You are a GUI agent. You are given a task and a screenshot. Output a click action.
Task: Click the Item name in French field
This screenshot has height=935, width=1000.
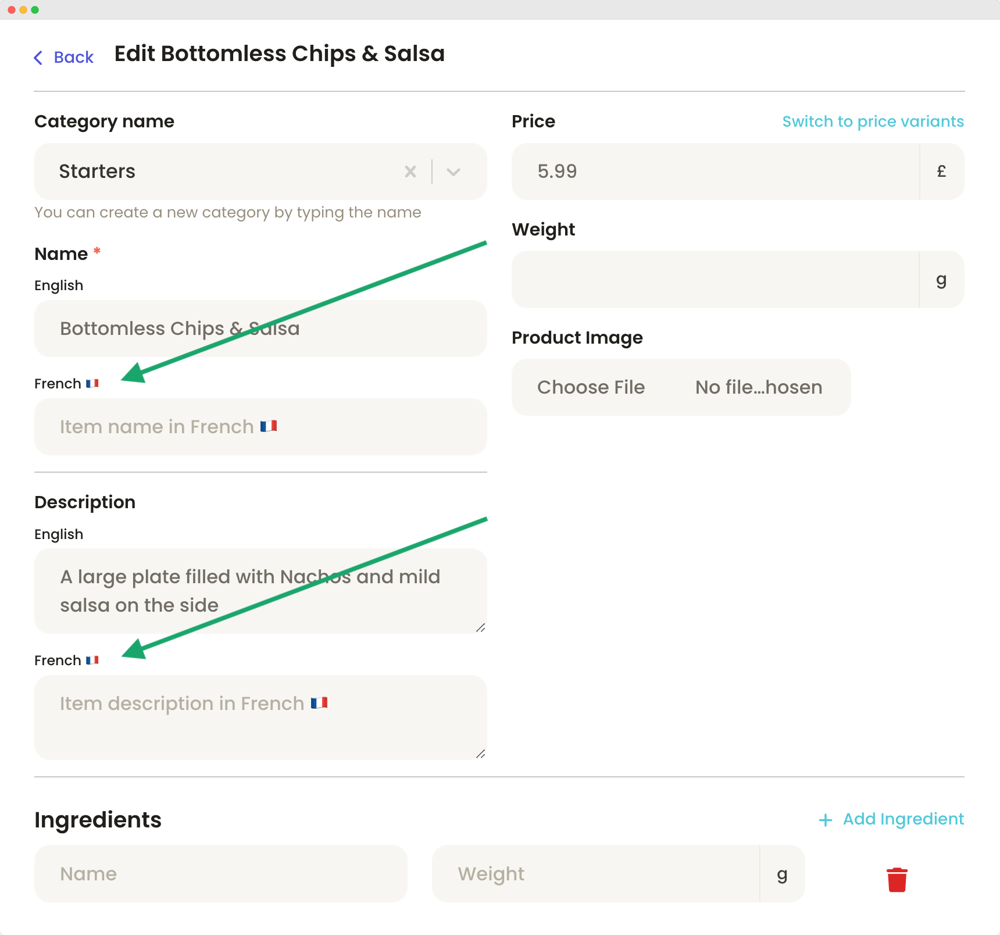[260, 427]
